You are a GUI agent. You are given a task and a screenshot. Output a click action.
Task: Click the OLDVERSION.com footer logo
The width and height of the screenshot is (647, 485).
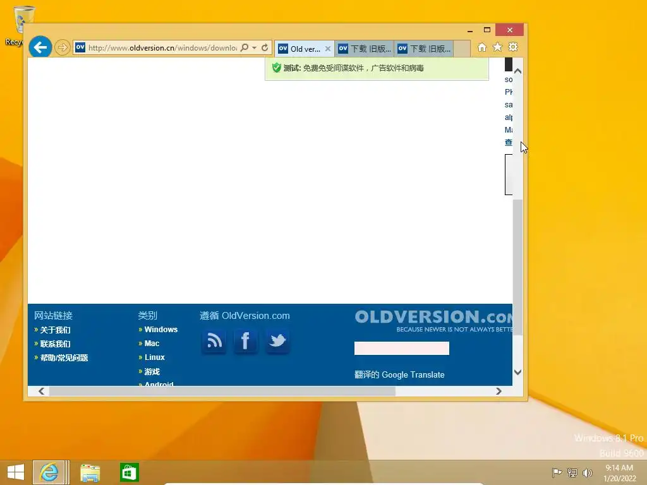pos(433,320)
